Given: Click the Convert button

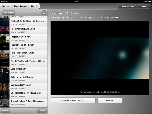Looking at the screenshot, I should click(x=109, y=100).
